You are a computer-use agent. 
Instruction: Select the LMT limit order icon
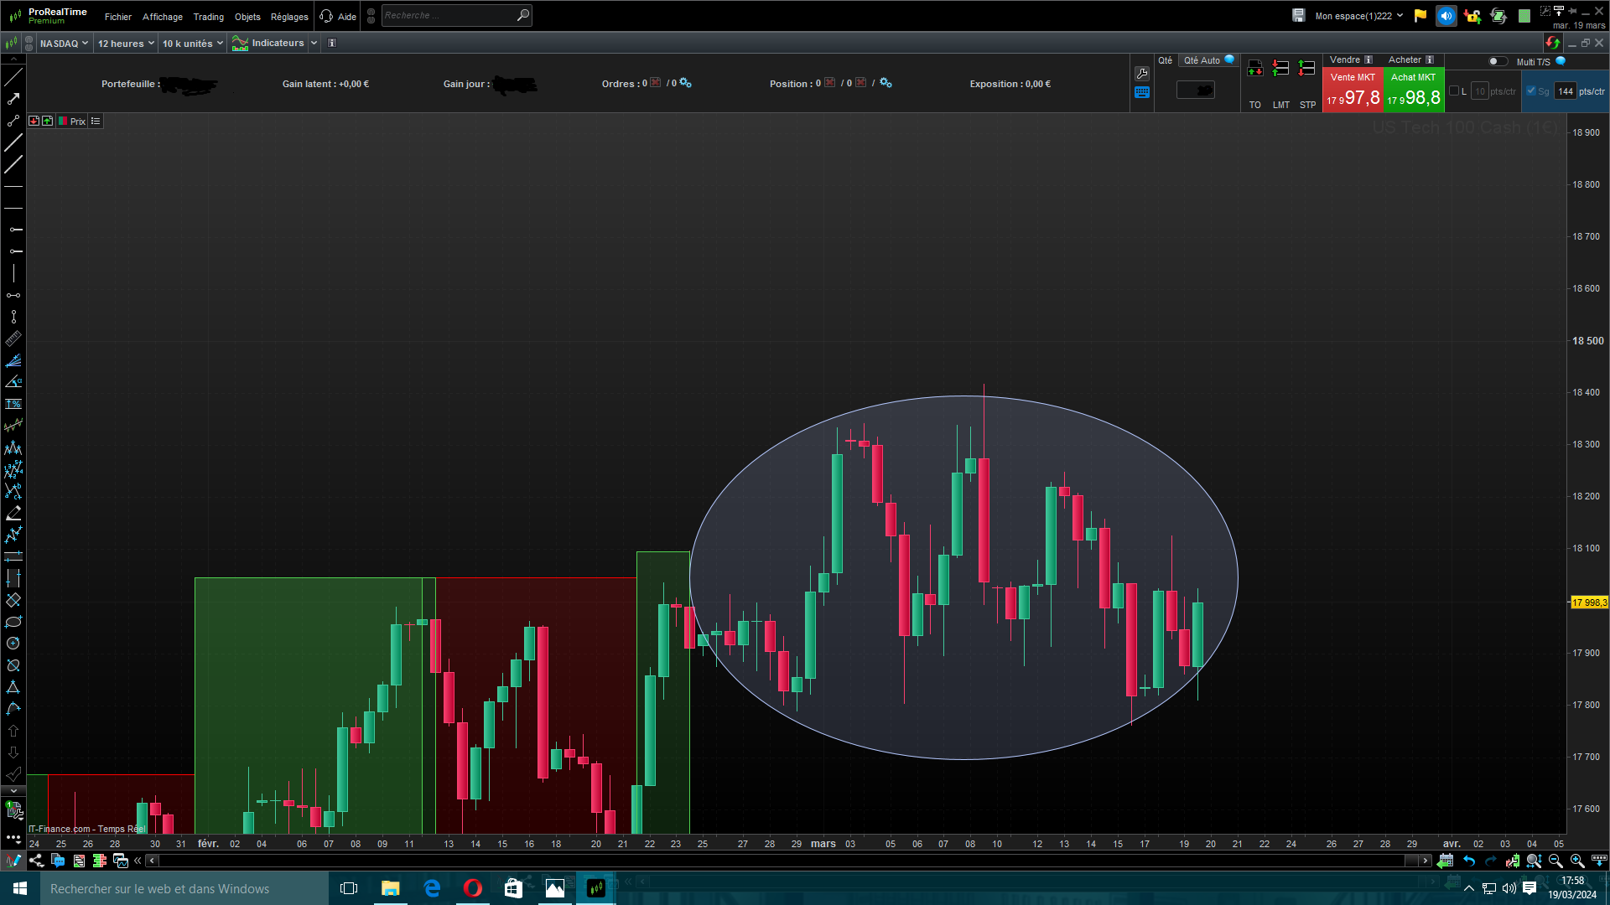tap(1280, 69)
